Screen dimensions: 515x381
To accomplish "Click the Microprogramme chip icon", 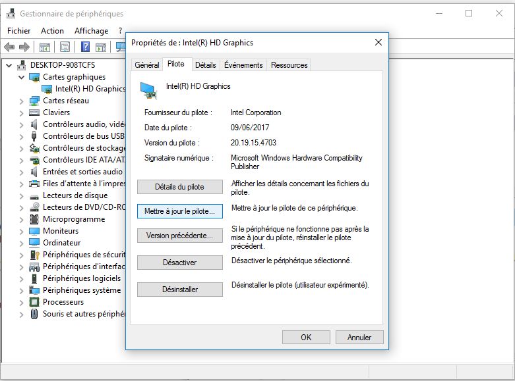I will coord(34,219).
